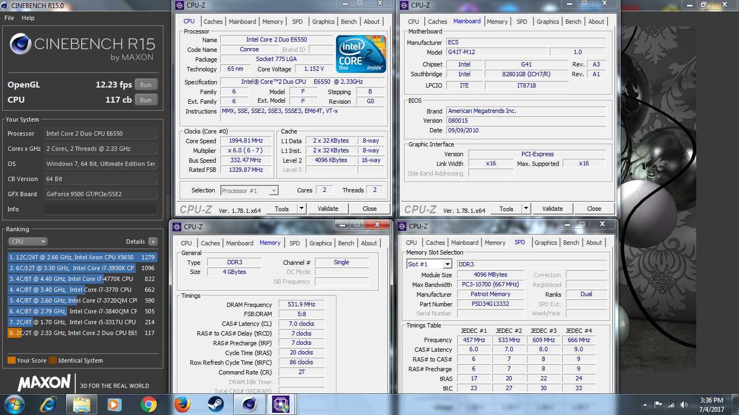Open Cinebench ranking Details arrow
The height and width of the screenshot is (415, 739).
click(x=153, y=242)
